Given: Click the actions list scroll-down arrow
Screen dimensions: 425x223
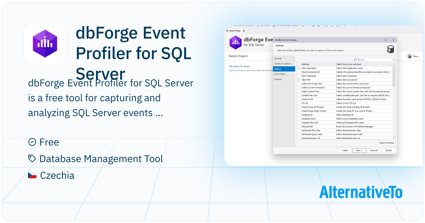Looking at the screenshot, I should tap(394, 137).
